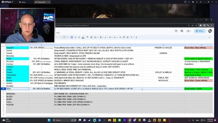218x123 pixels.
Task: Switch to the Home tab in LDPlayer
Action: (22, 2)
